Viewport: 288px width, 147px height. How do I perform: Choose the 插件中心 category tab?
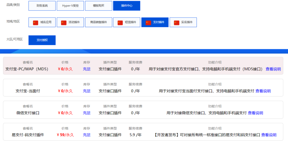pyautogui.click(x=127, y=6)
